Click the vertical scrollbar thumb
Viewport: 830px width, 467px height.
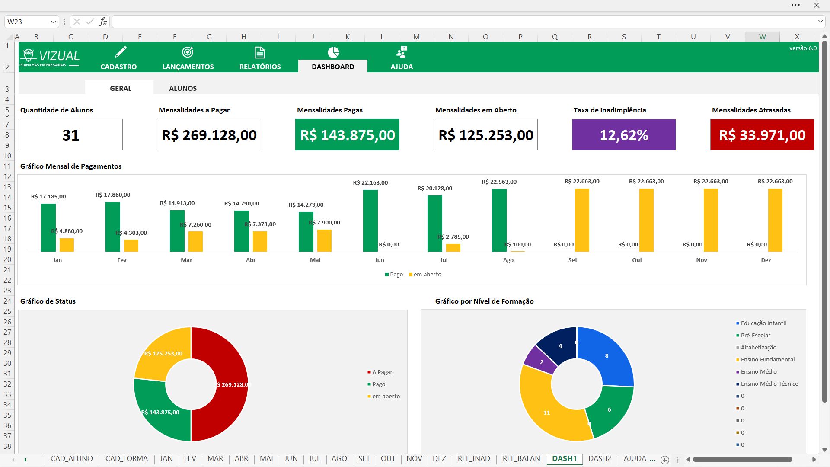pos(824,222)
